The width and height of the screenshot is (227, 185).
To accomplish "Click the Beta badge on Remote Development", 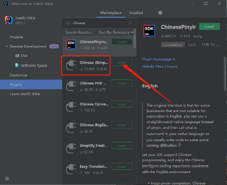I will (54, 46).
